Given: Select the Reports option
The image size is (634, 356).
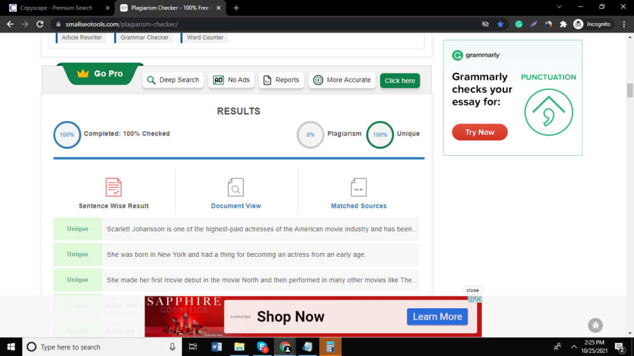Looking at the screenshot, I should (x=281, y=80).
